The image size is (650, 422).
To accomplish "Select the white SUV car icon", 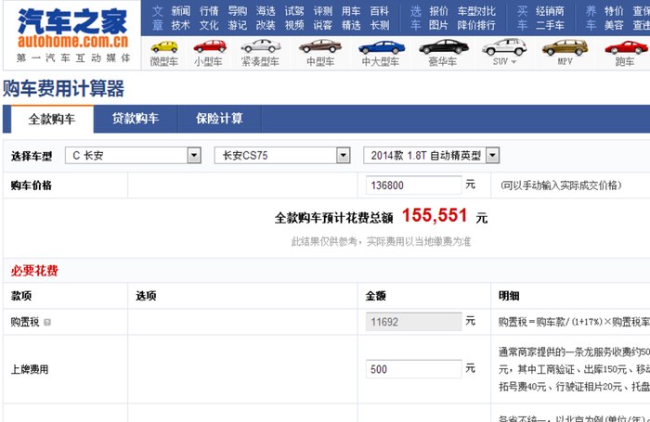I will (x=504, y=46).
